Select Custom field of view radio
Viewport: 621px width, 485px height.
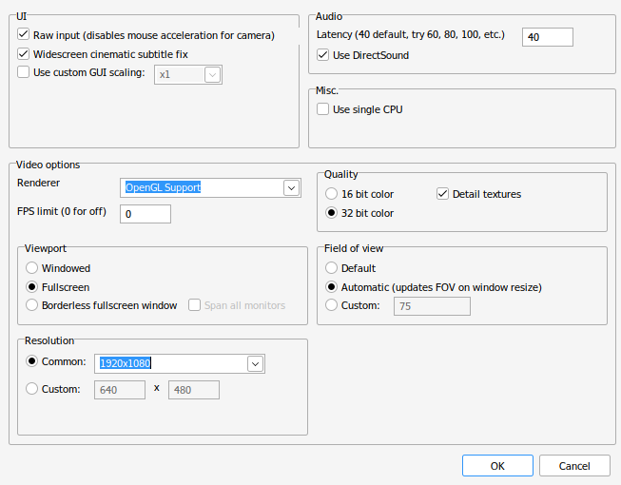point(331,305)
